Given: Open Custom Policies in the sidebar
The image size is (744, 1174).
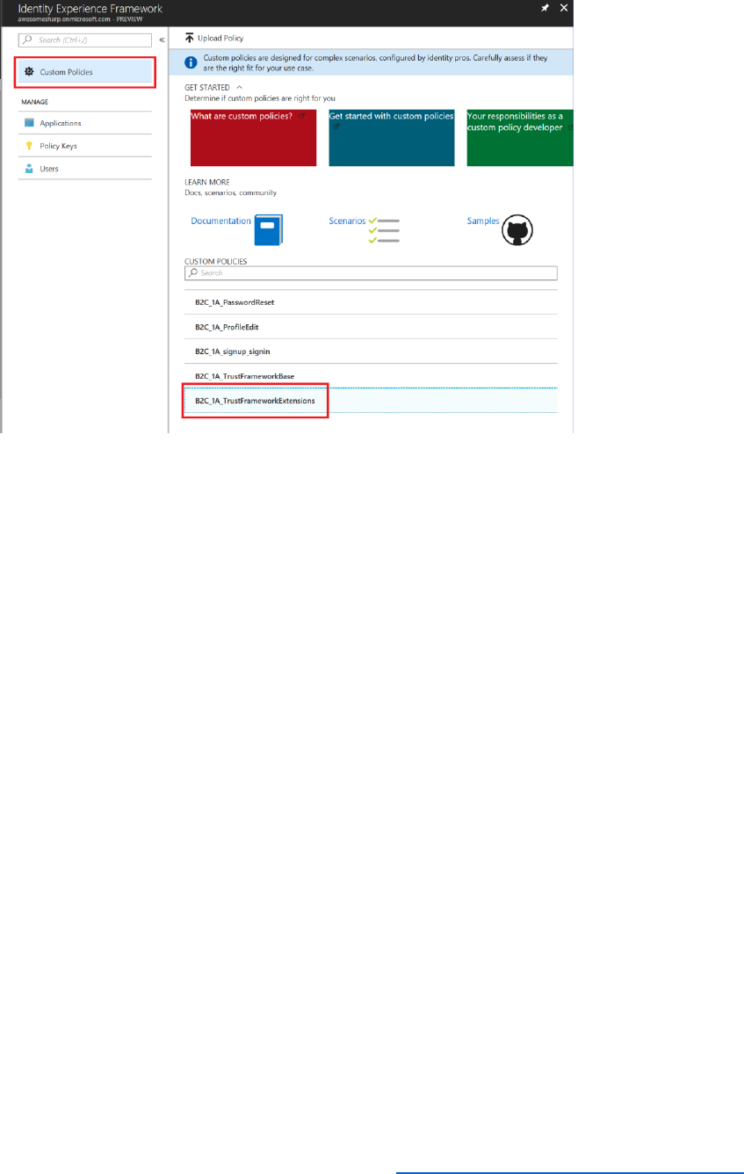Looking at the screenshot, I should (86, 72).
